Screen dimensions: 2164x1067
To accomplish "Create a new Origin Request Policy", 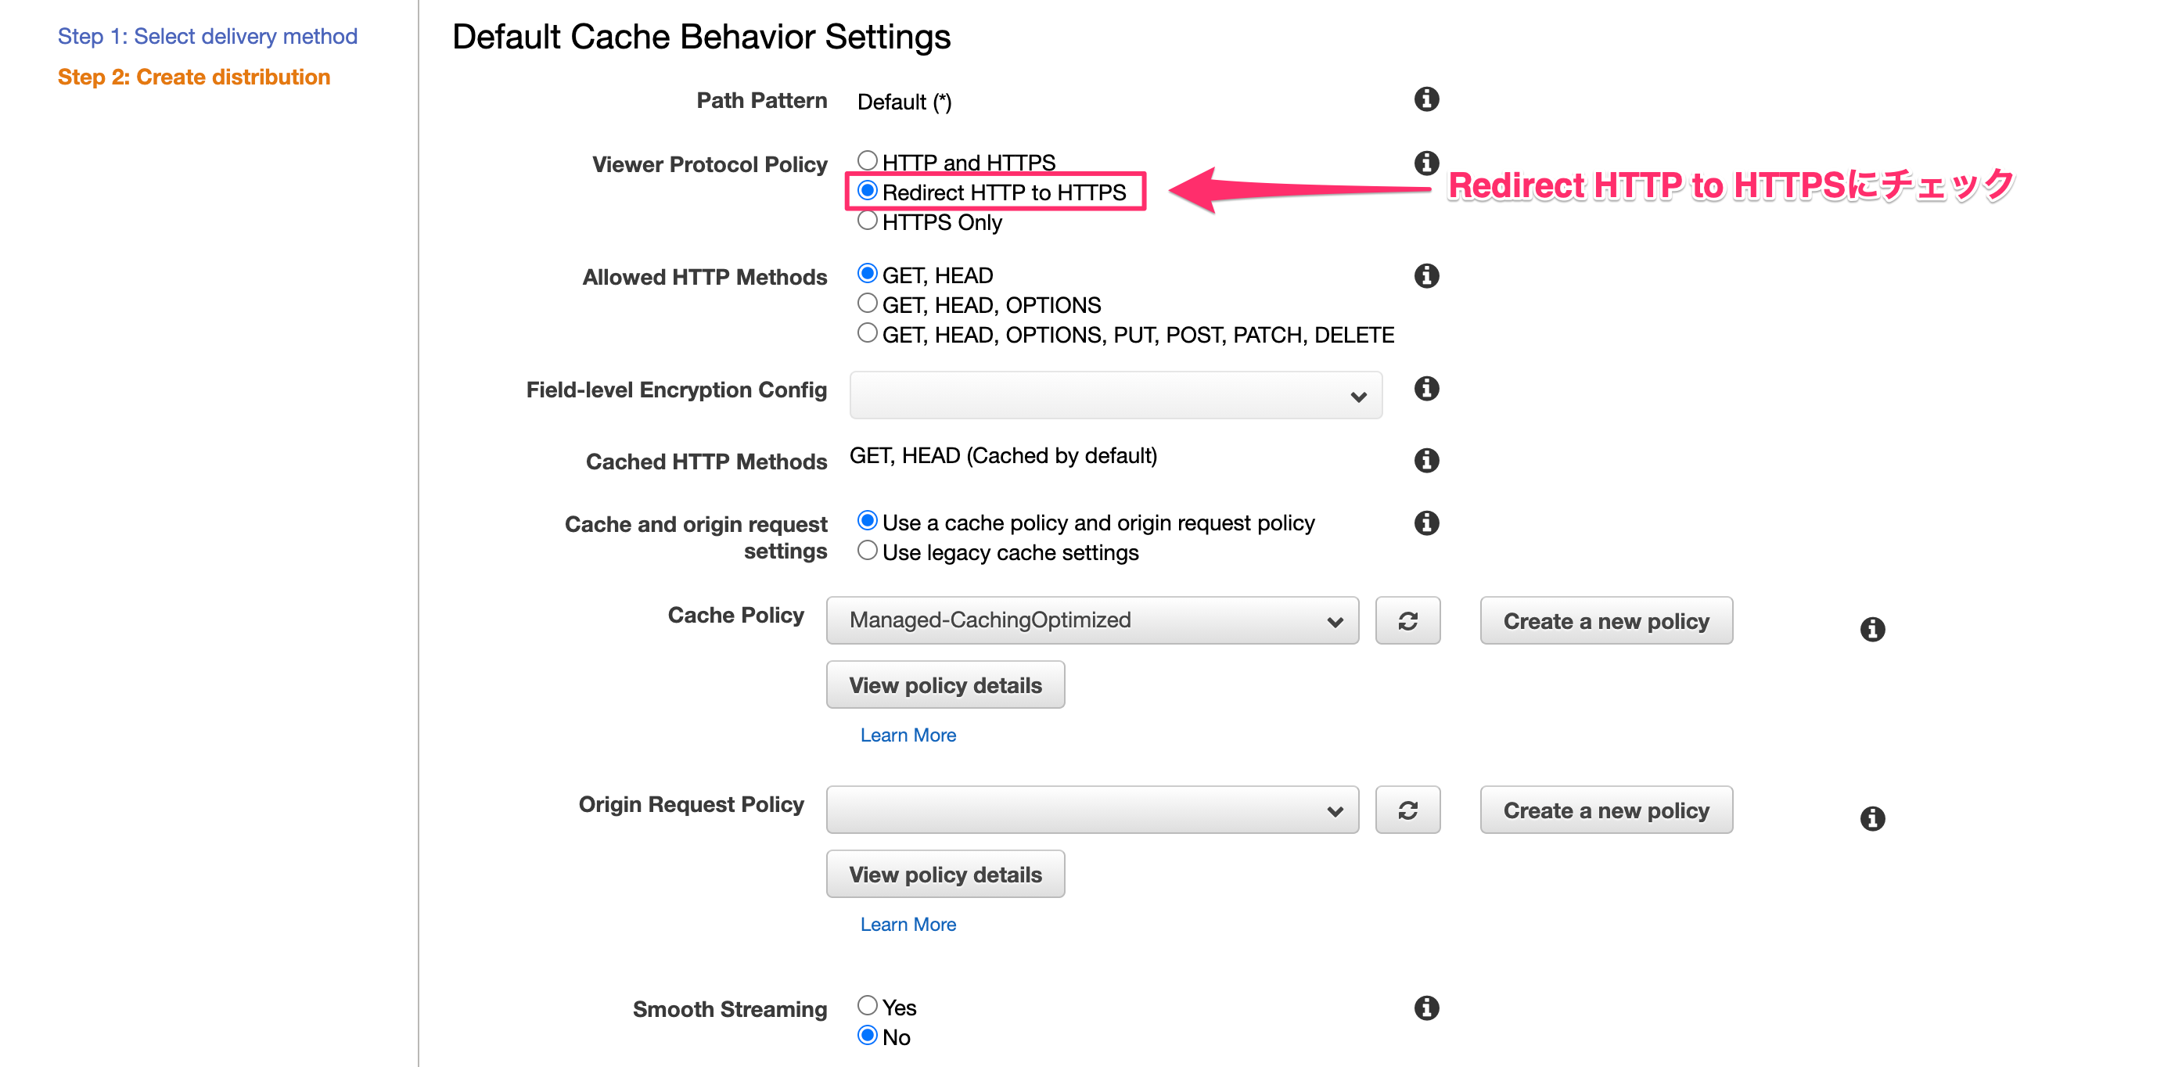I will point(1605,810).
